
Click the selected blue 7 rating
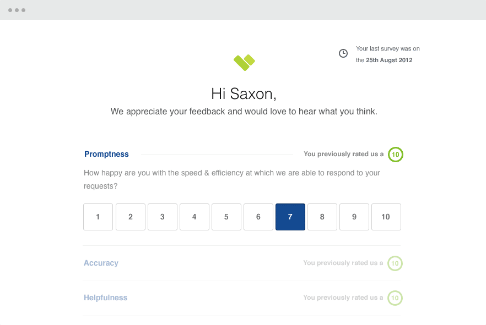point(290,217)
